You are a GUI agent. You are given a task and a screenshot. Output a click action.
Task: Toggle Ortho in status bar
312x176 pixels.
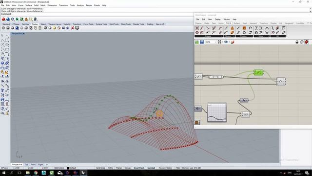[x=111, y=168]
